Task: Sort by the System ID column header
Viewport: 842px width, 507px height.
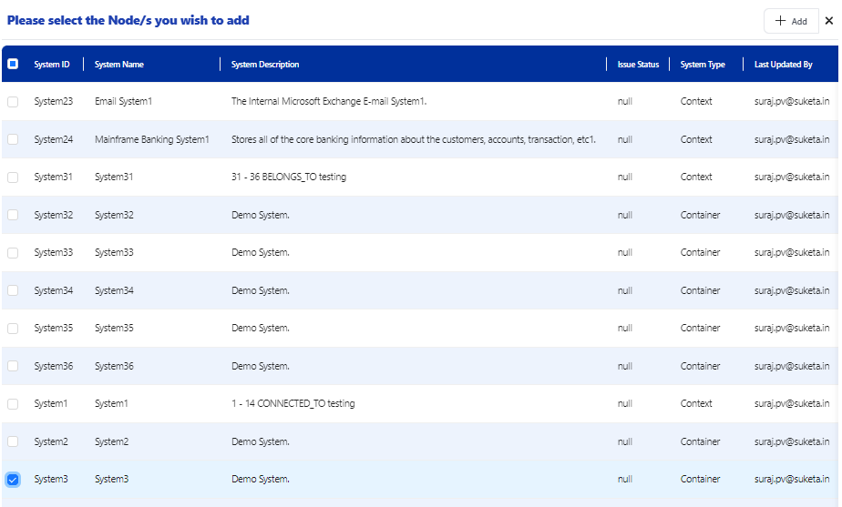Action: pyautogui.click(x=52, y=65)
